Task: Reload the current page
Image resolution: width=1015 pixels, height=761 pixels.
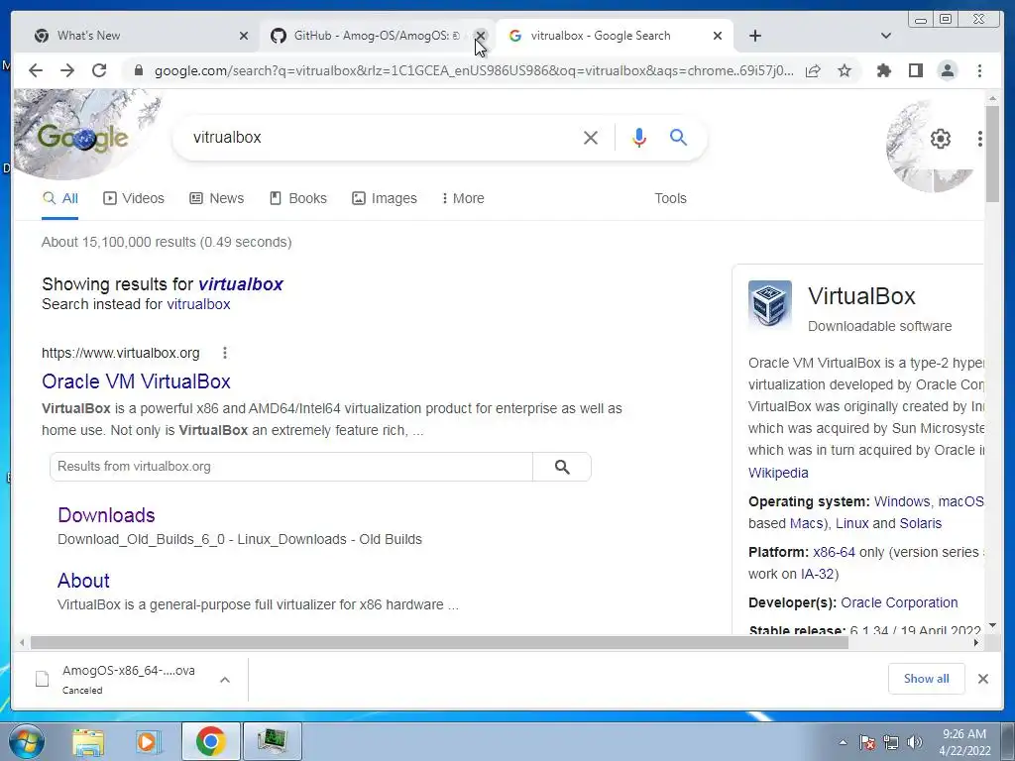Action: click(99, 70)
